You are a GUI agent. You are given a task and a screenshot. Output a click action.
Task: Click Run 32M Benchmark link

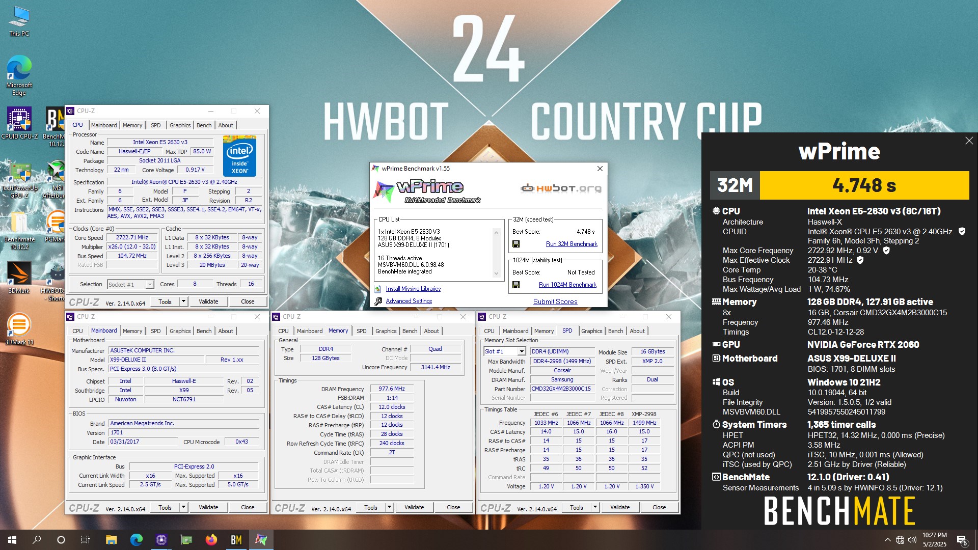coord(572,244)
